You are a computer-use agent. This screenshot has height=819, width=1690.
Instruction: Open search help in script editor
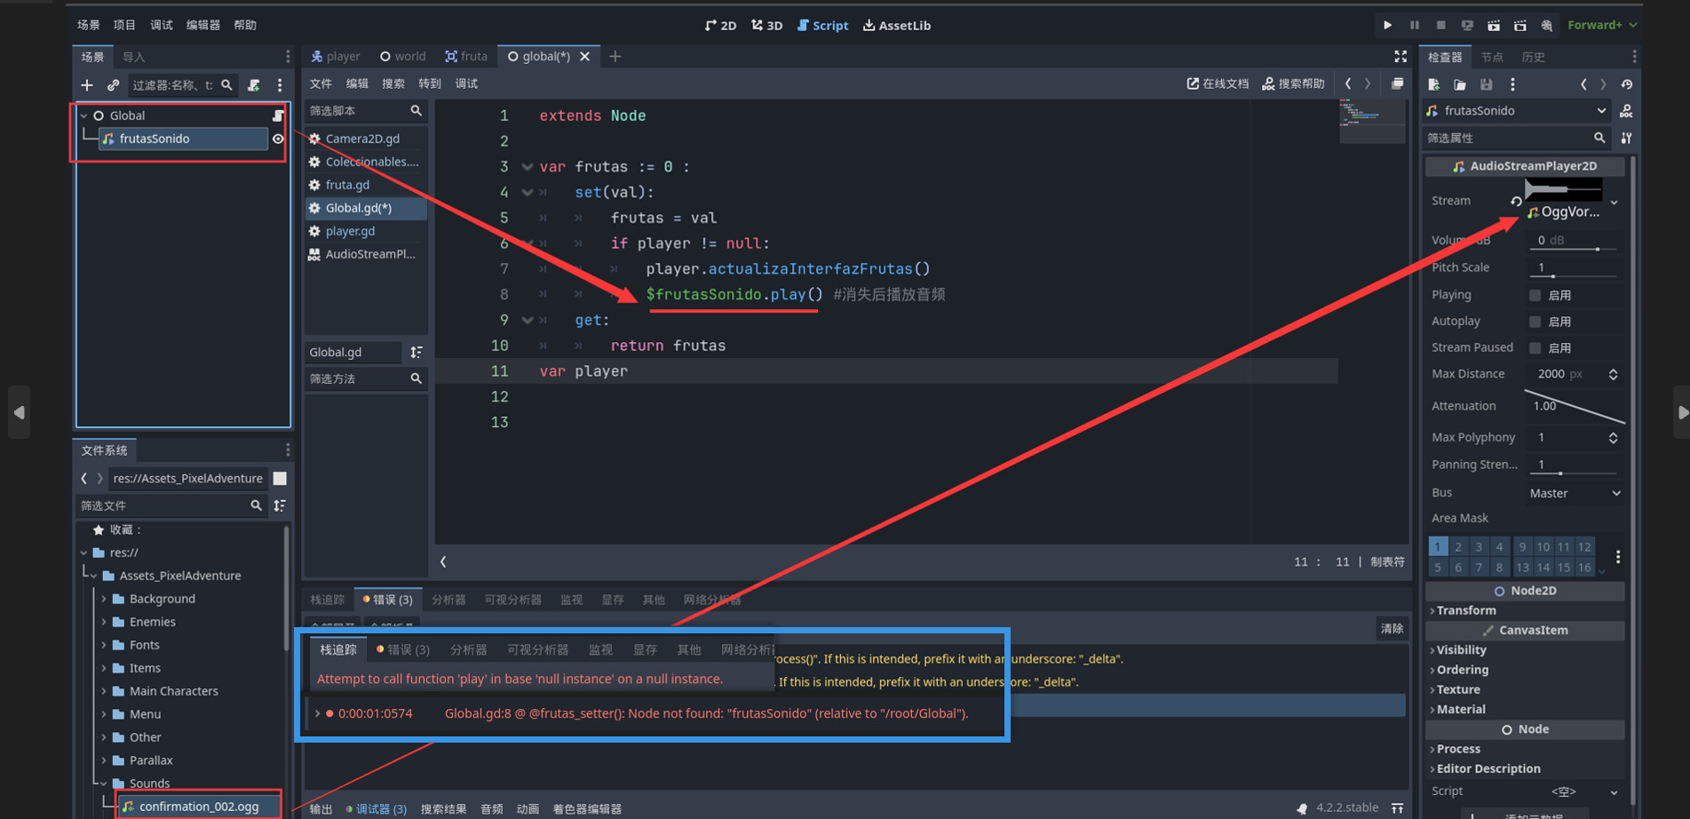[x=1293, y=83]
